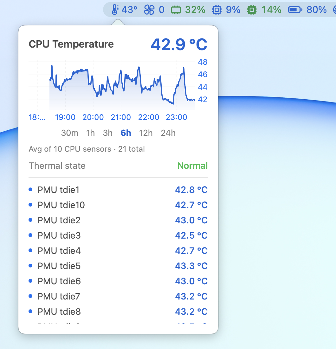The width and height of the screenshot is (336, 349).
Task: Click the 80% battery value in menu bar
Action: coord(316,10)
